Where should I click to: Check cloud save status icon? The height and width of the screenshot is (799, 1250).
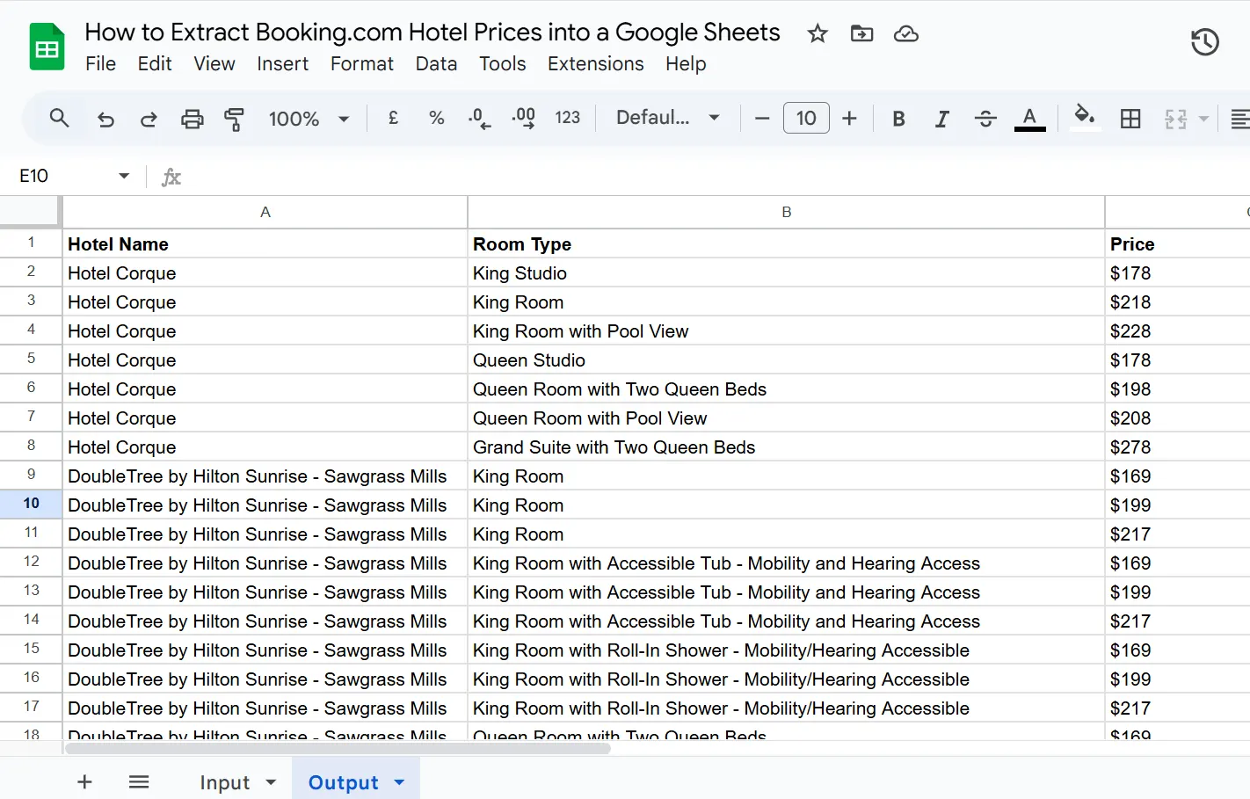click(905, 33)
